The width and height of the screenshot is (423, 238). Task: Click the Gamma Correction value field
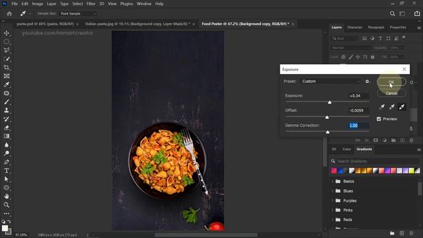pos(358,126)
